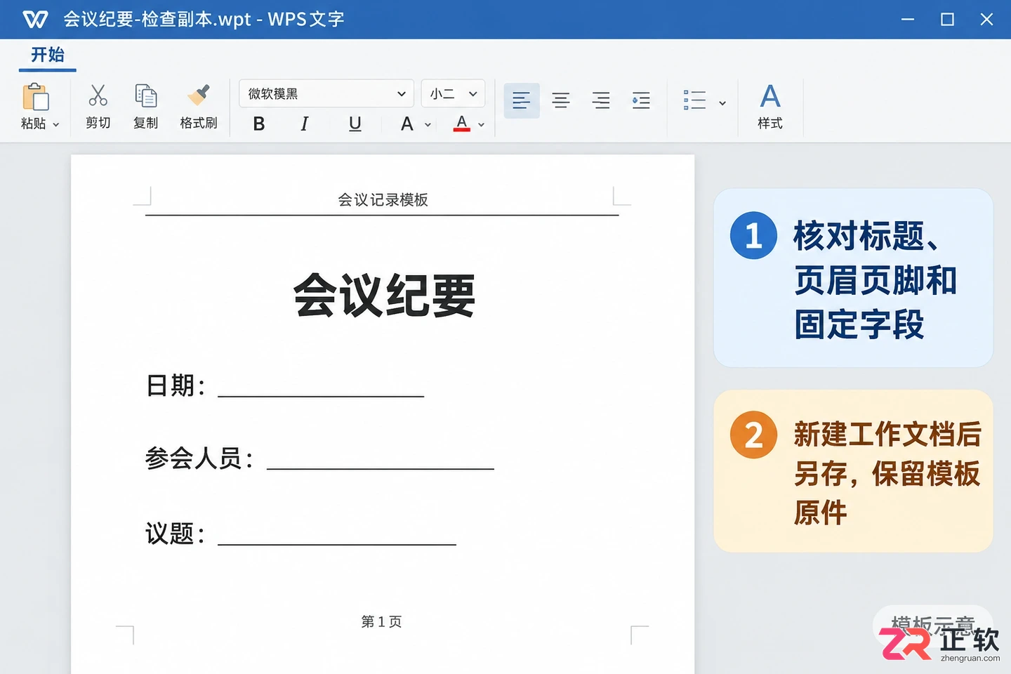Screen dimensions: 1011x674
Task: Minimize the WPS window
Action: point(908,20)
